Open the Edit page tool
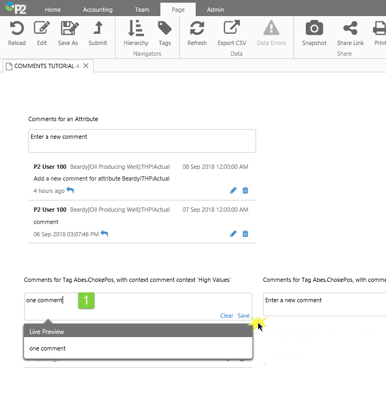Viewport: 386px width, 403px height. [42, 29]
